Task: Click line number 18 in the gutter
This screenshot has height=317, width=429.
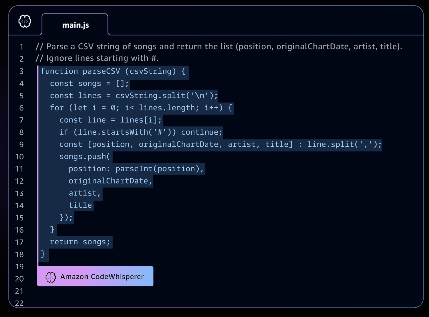Action: pyautogui.click(x=19, y=254)
